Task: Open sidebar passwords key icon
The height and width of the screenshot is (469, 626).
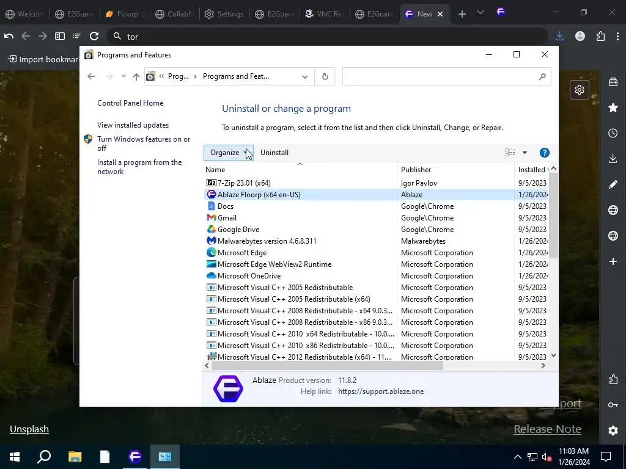Action: pos(613,405)
